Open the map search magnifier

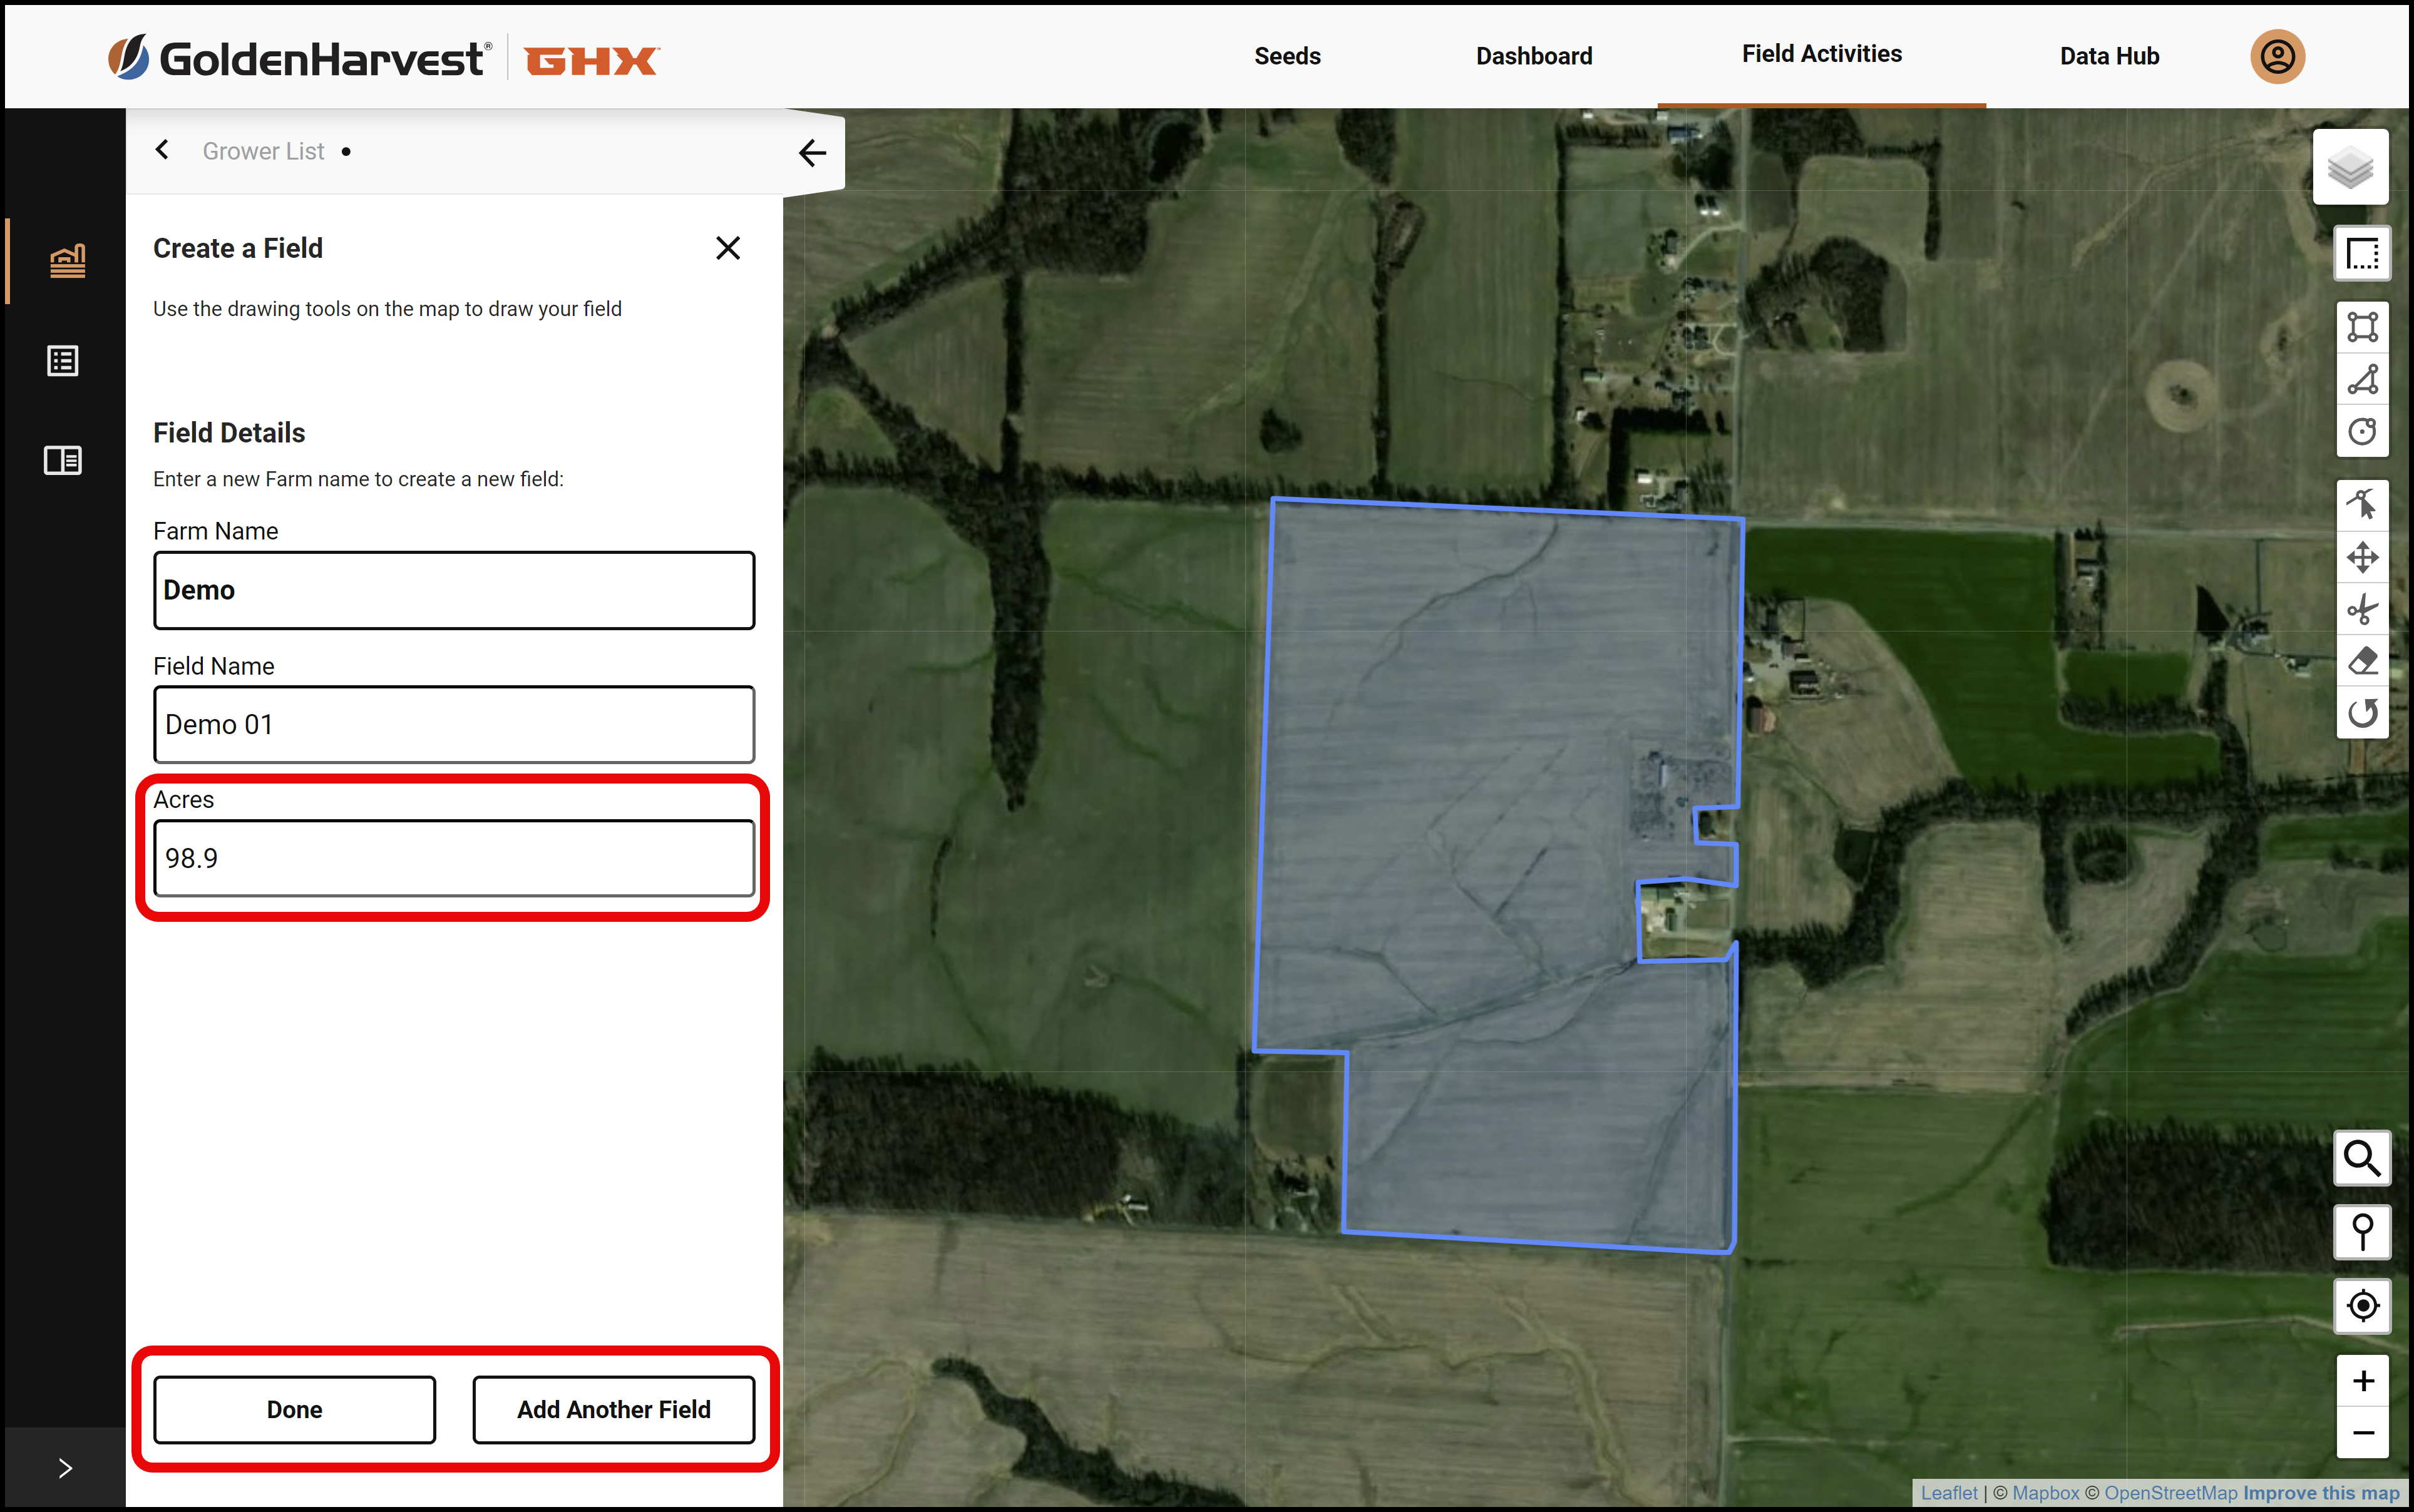(2362, 1158)
